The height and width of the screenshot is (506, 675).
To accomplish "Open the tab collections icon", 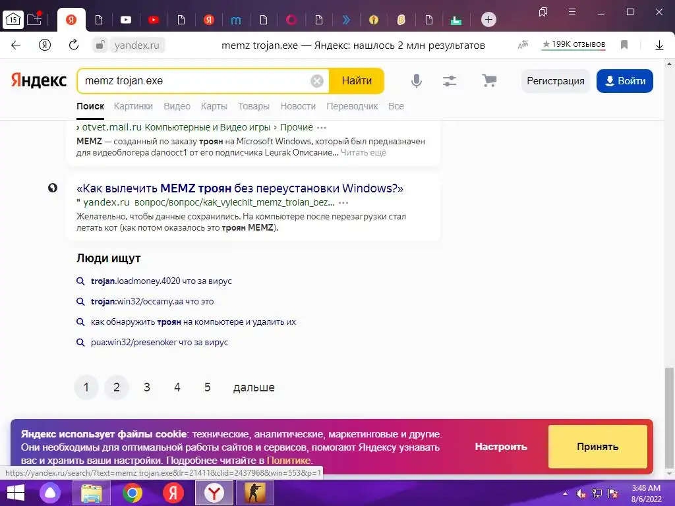I will [543, 12].
